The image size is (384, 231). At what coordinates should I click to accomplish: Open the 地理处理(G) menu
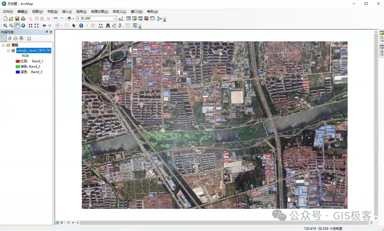point(100,11)
